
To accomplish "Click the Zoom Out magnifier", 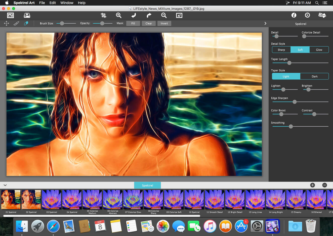I will tap(164, 15).
